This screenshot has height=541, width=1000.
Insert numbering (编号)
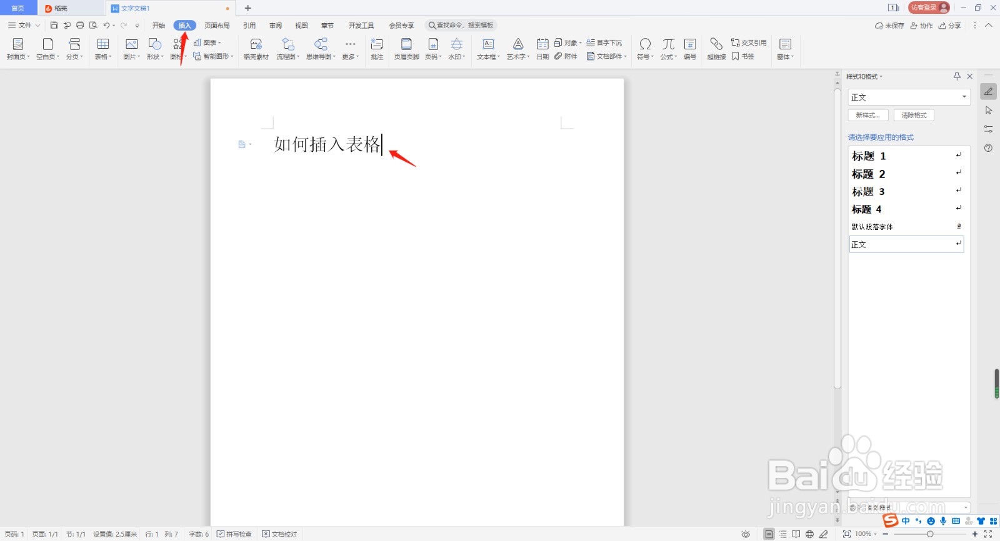(690, 49)
